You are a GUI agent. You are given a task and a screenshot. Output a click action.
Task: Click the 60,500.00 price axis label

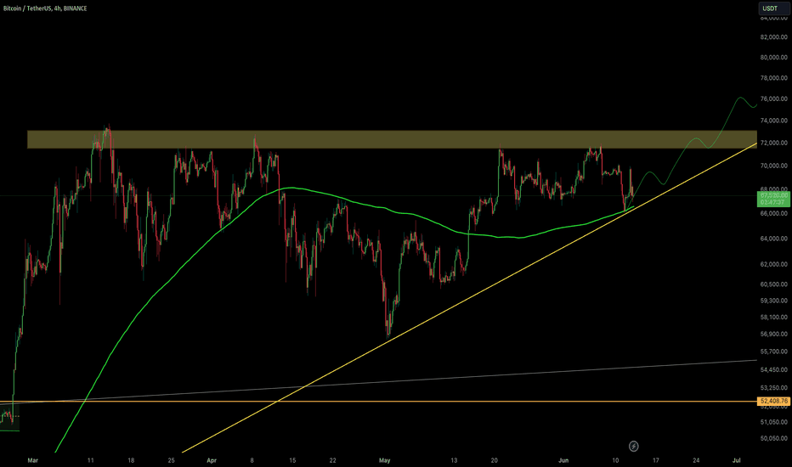coord(774,284)
